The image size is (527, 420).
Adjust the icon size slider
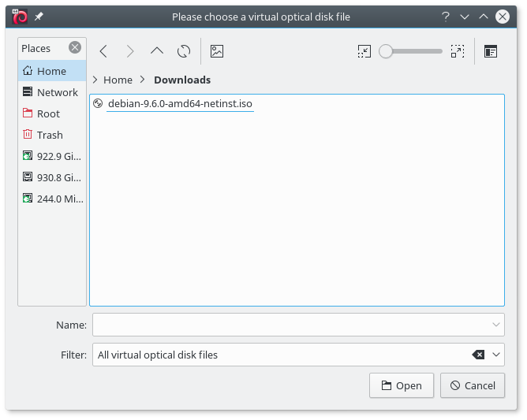point(386,51)
